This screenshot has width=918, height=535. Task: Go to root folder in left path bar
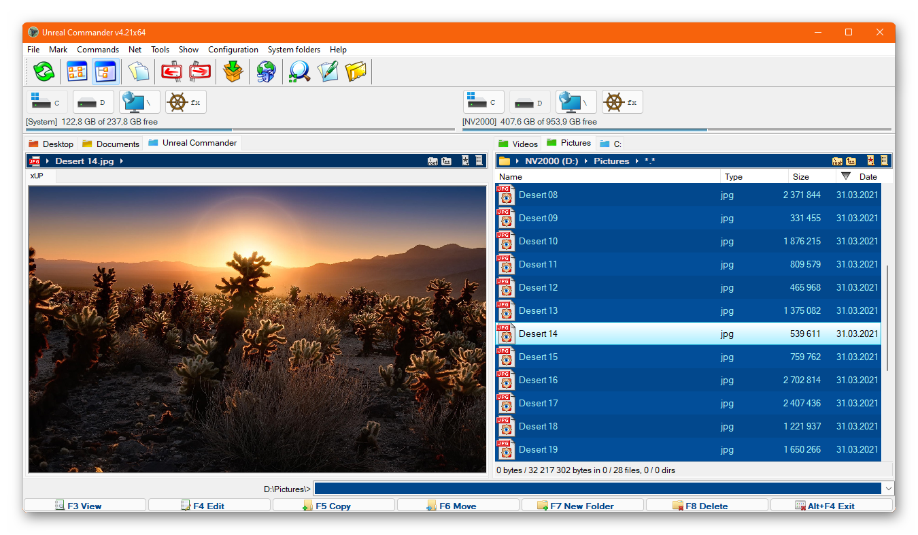(x=432, y=161)
